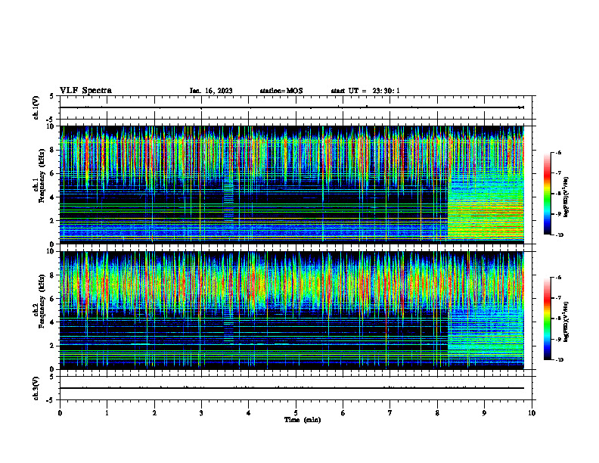
Task: Click time axis tick label '5' at the bottom
Action: click(296, 413)
